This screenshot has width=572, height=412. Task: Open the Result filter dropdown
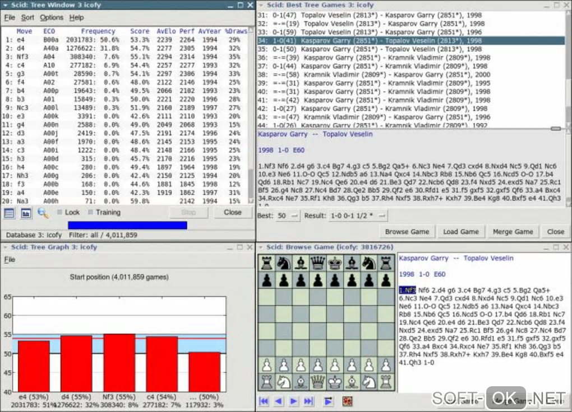(358, 216)
